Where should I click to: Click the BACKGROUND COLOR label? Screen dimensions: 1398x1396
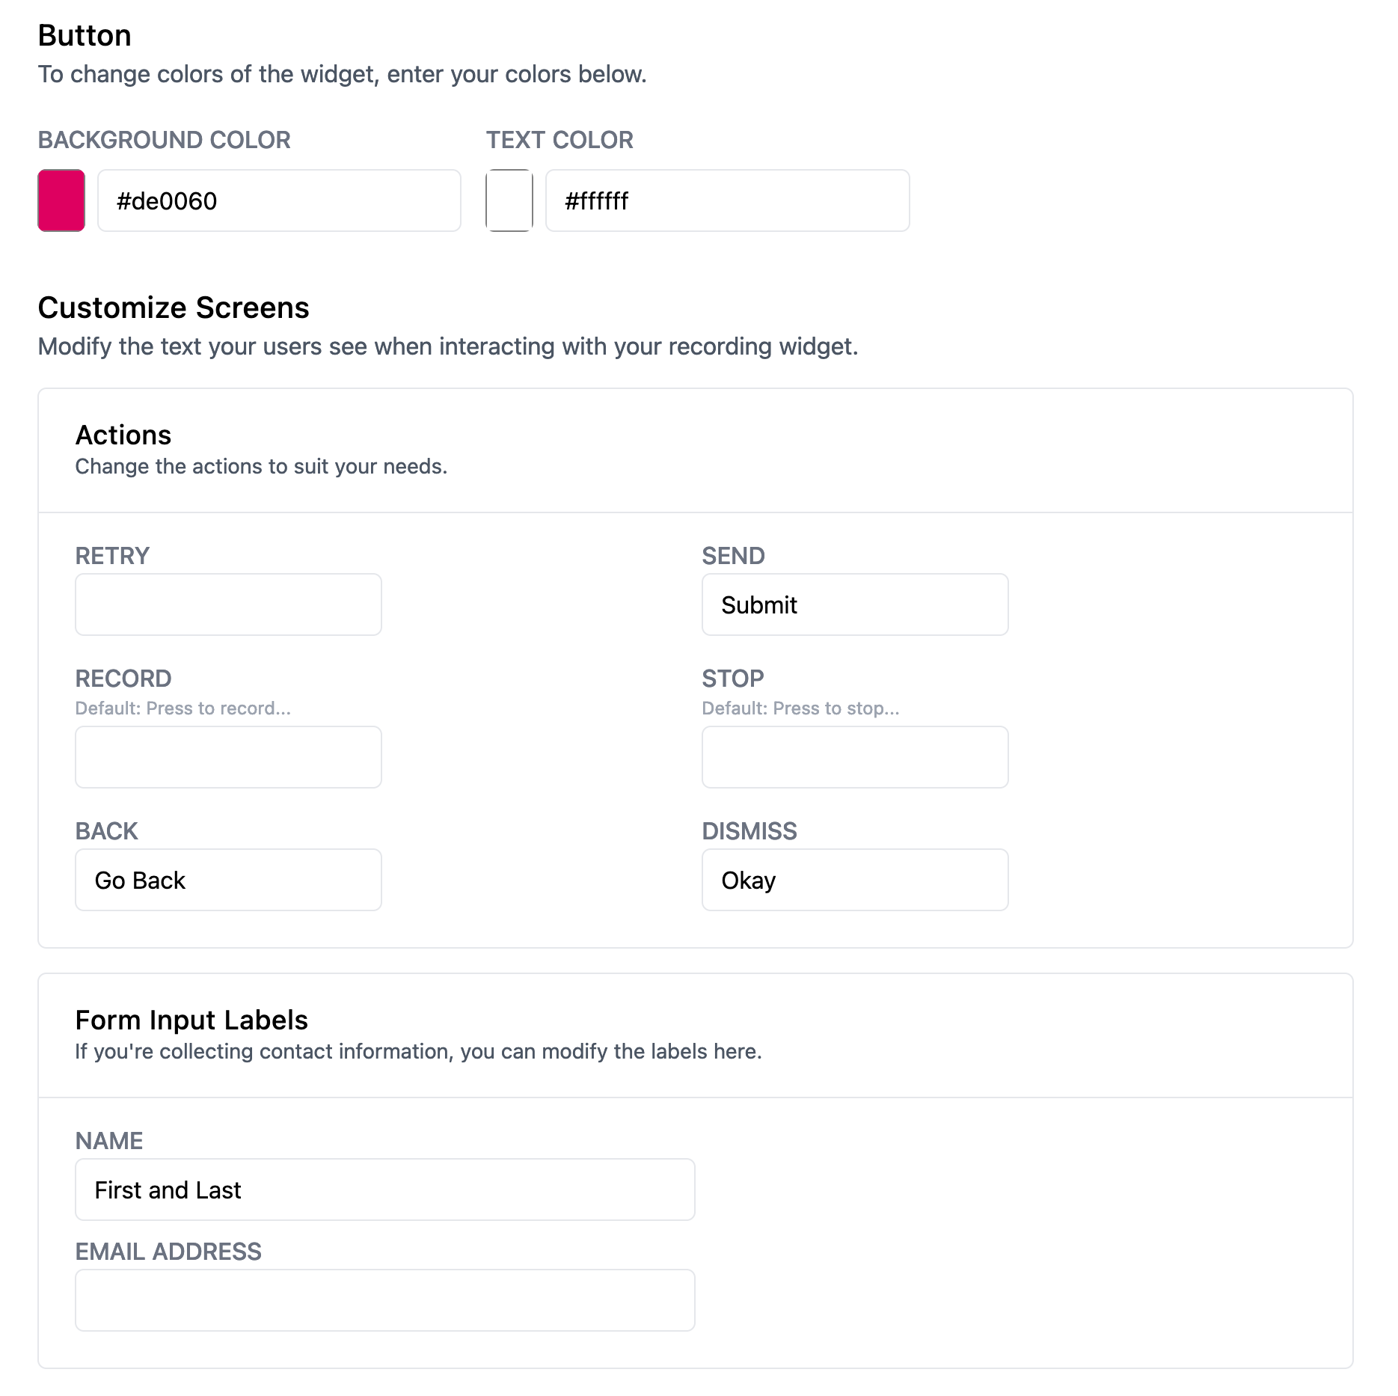point(164,140)
